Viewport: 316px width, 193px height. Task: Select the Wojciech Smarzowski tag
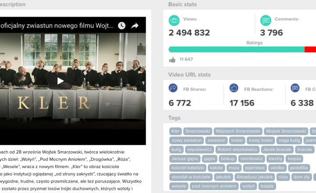pos(238,131)
